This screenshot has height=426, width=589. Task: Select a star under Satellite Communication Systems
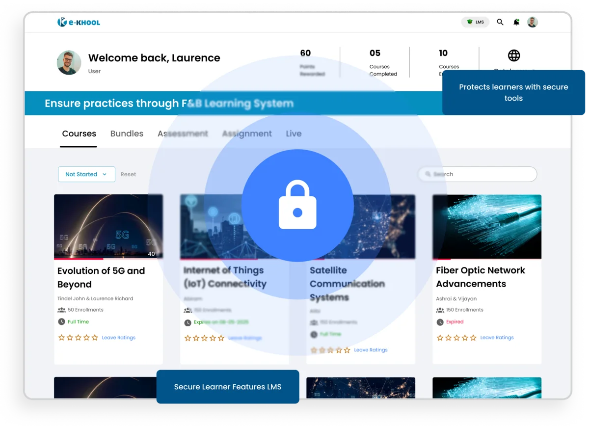point(314,350)
